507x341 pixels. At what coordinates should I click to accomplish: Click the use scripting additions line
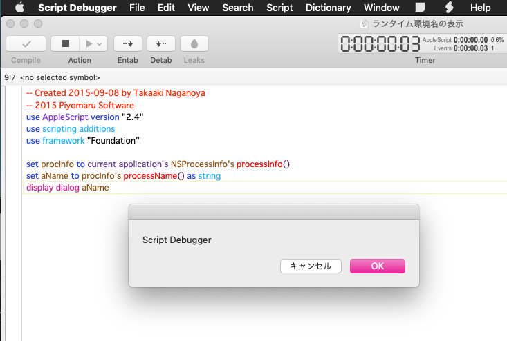click(x=71, y=128)
